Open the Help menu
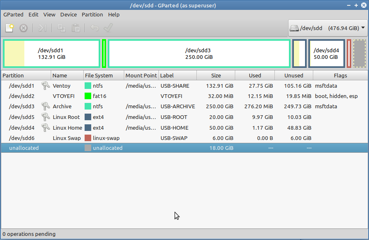 tap(114, 14)
